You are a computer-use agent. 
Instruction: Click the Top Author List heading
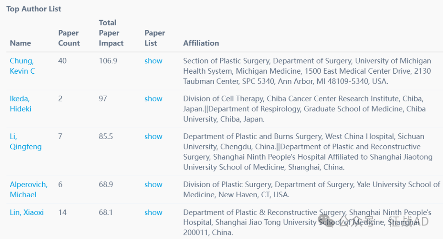[34, 9]
